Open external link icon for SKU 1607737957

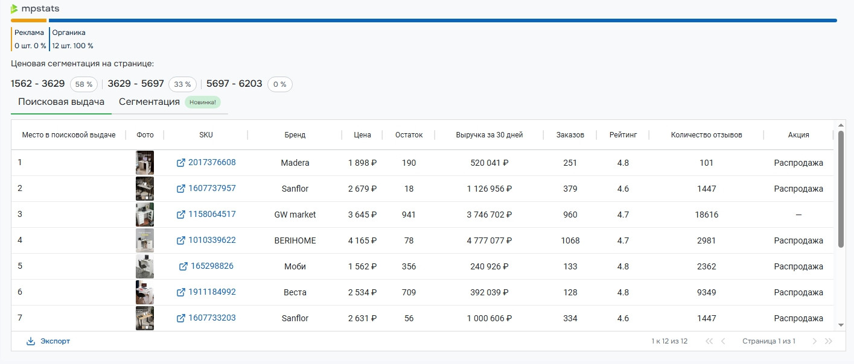pos(180,189)
